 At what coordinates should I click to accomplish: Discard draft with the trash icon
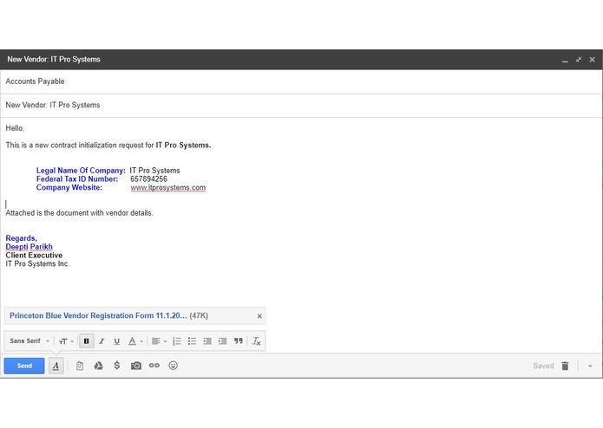click(x=565, y=366)
